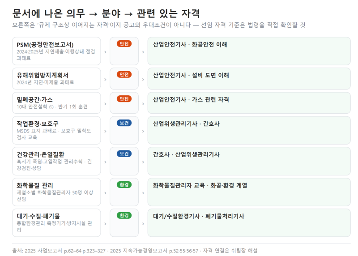Viewport: 358px width, 256px height.
Task: Click the '환경' badge in the 대기·수질·폐기물 row
Action: tap(124, 216)
